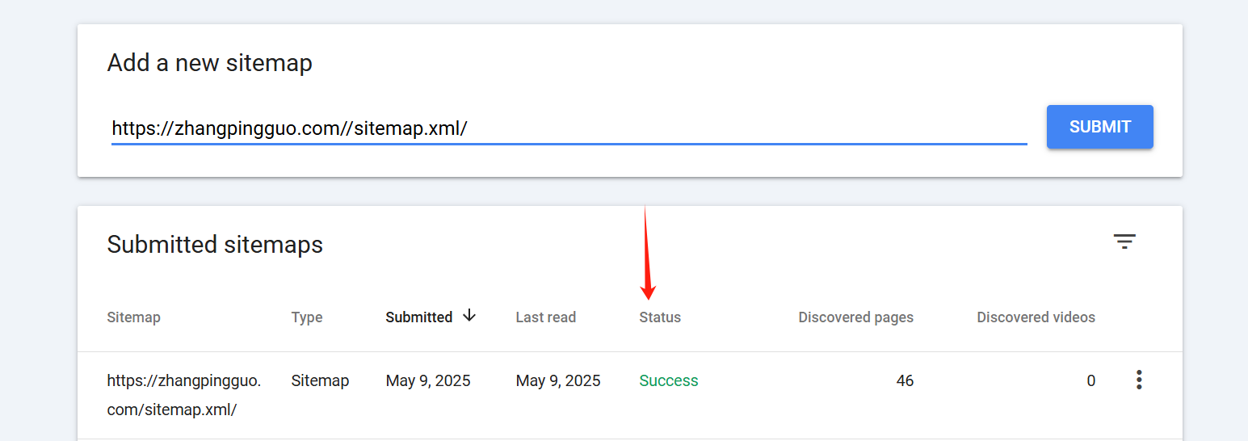Toggle the sort arrow beside Submitted

pyautogui.click(x=469, y=316)
